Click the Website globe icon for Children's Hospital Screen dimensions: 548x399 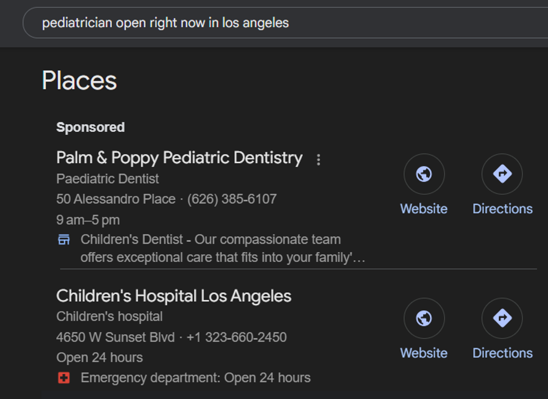point(424,318)
